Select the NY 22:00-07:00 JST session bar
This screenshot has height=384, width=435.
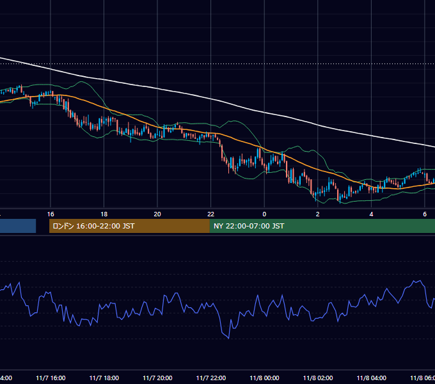coord(322,226)
